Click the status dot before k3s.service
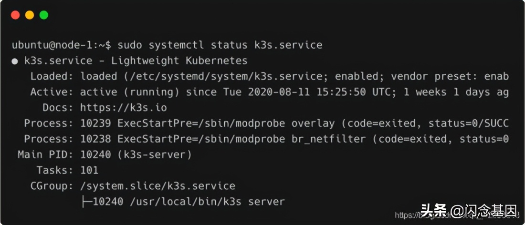 pos(15,61)
